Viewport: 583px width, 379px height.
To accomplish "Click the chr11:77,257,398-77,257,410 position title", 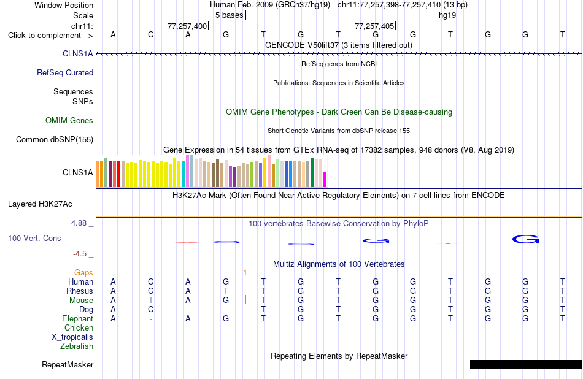I will (389, 5).
